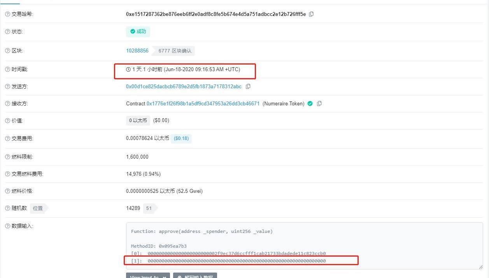Click the 6777 区块确认 badge
This screenshot has height=278, width=489.
(175, 51)
